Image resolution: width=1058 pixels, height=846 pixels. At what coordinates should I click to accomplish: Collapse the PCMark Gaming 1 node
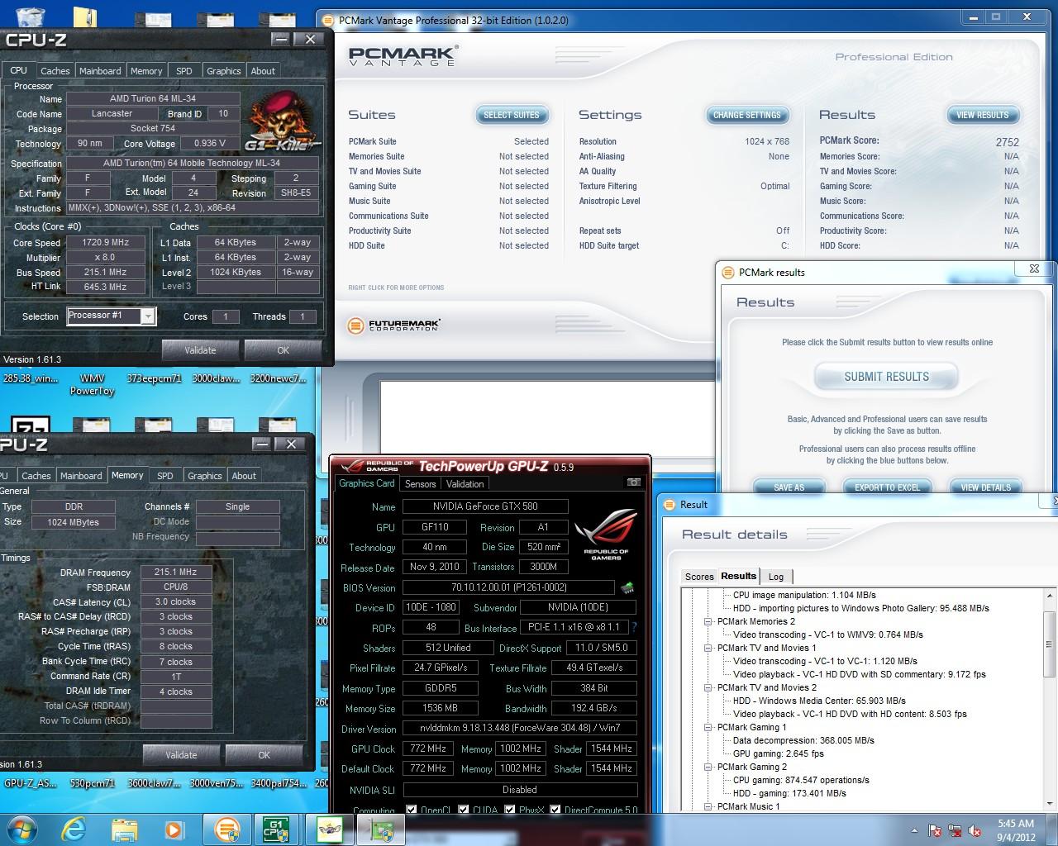click(x=708, y=727)
